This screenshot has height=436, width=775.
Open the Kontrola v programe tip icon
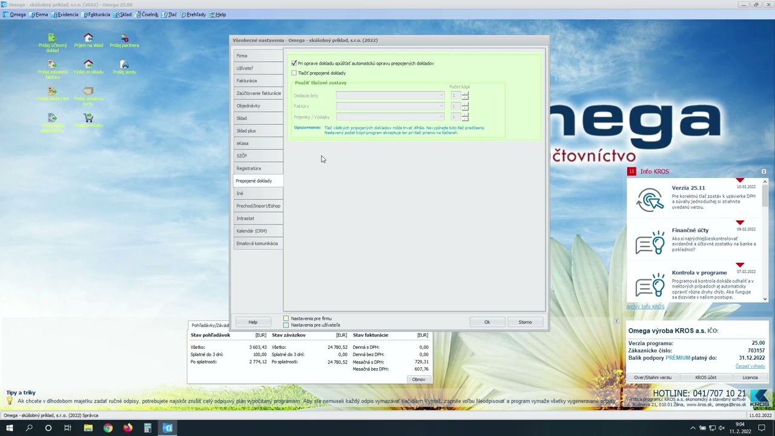pos(650,285)
